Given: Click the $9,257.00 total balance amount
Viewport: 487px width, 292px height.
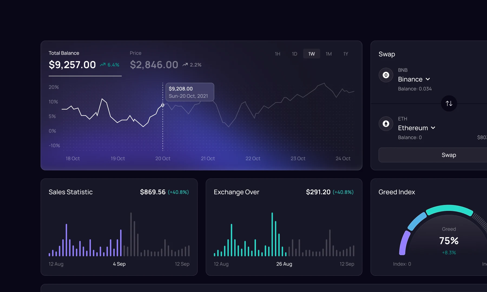Looking at the screenshot, I should (x=72, y=65).
